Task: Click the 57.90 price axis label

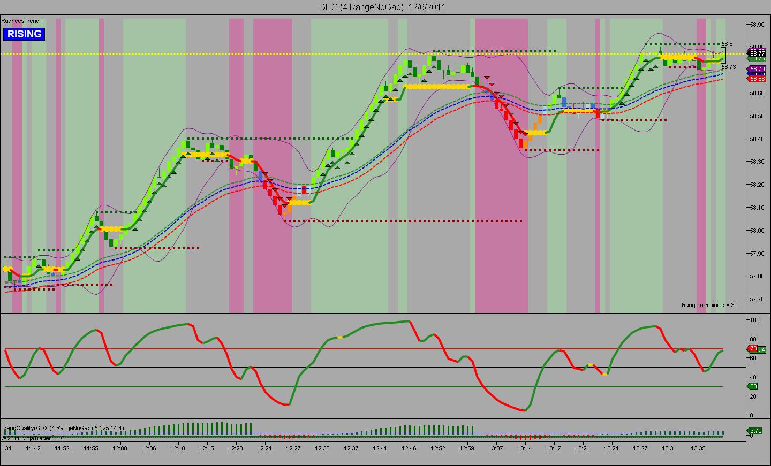Action: click(757, 254)
